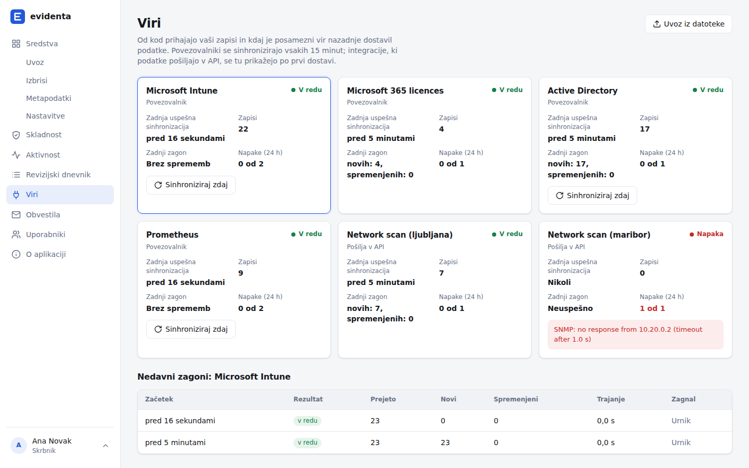Click the refresh icon in Active Directory card
The image size is (749, 468).
tap(560, 196)
